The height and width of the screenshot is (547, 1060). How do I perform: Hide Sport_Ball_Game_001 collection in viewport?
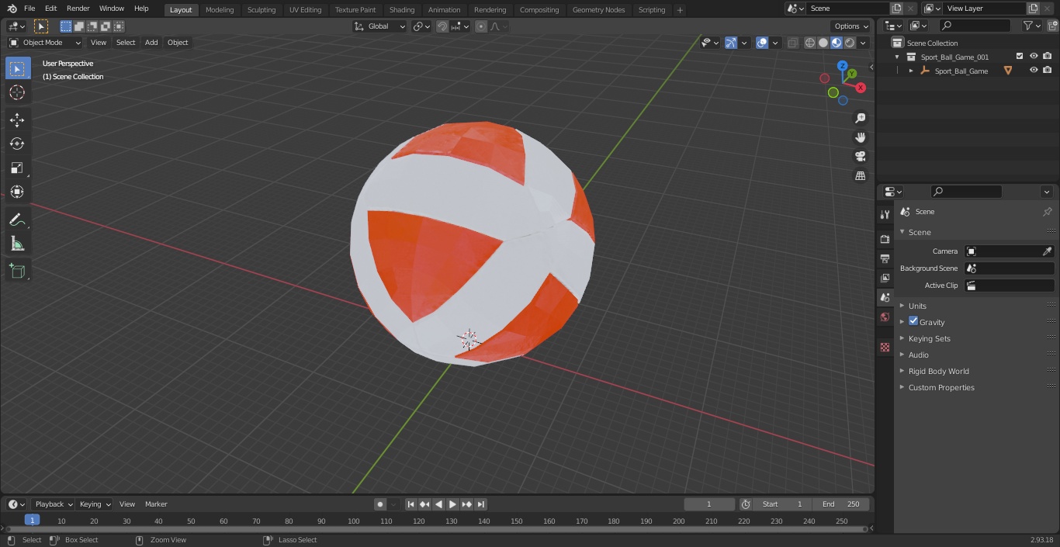(1034, 57)
